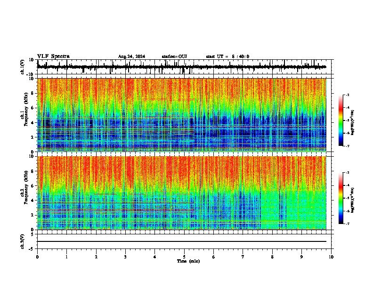Click inside the ch.2 frequency spectrogram panel
Screen dimensions: 373x288
click(x=182, y=193)
